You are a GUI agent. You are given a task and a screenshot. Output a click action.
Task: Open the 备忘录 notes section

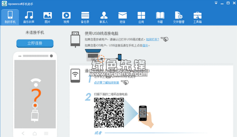(x=85, y=17)
